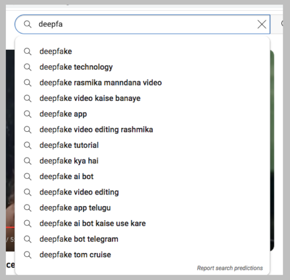Click the magnifier icon inside the search box

[x=28, y=24]
